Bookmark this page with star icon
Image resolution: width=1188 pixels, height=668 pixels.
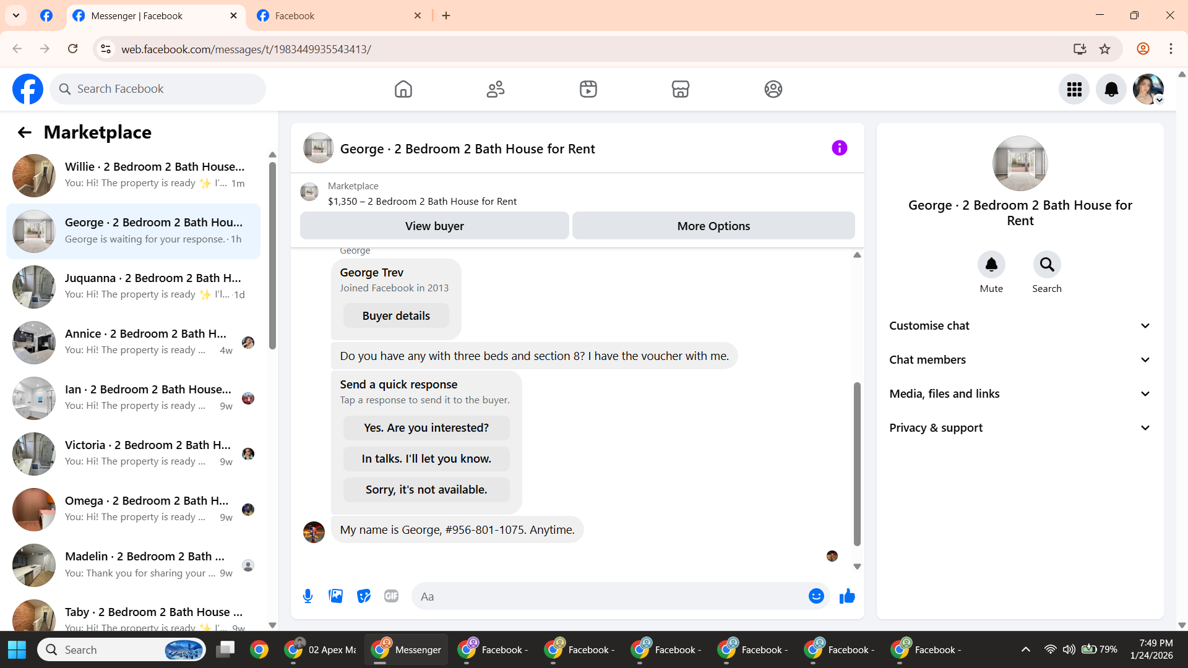[1104, 49]
